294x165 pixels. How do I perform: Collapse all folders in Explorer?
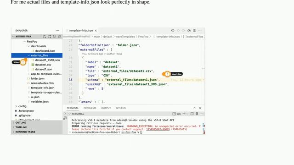click(59, 37)
